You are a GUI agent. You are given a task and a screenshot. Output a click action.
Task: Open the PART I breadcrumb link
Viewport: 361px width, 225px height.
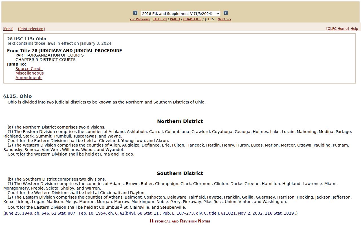(x=175, y=19)
